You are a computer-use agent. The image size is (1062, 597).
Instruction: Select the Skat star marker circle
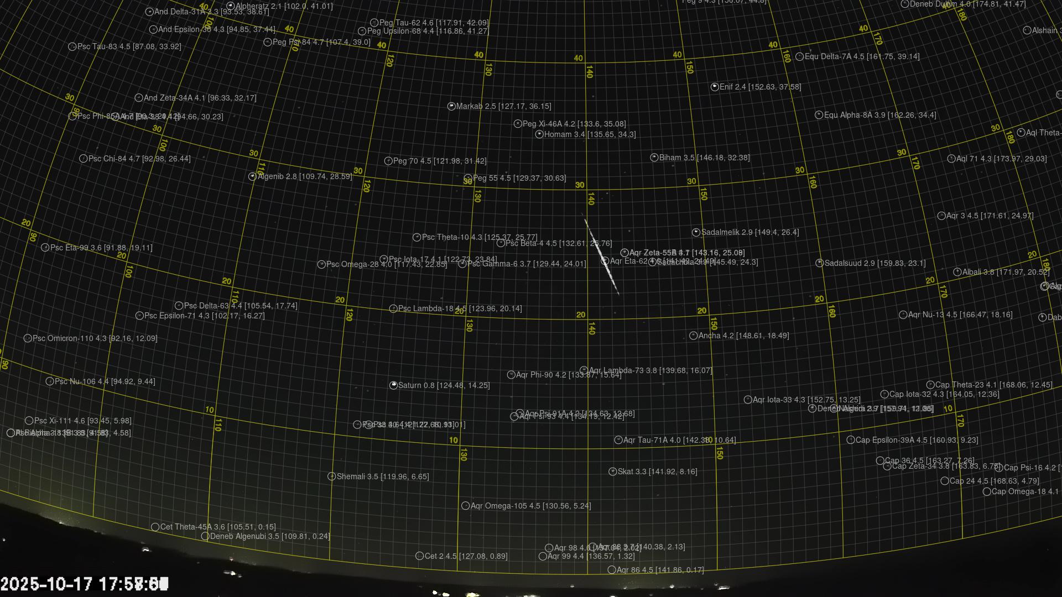(x=613, y=472)
